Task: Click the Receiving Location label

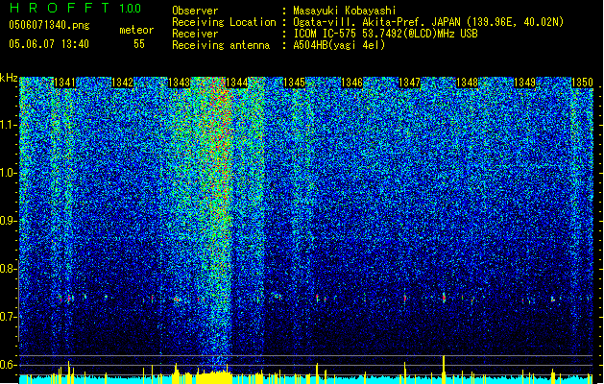Action: click(224, 22)
